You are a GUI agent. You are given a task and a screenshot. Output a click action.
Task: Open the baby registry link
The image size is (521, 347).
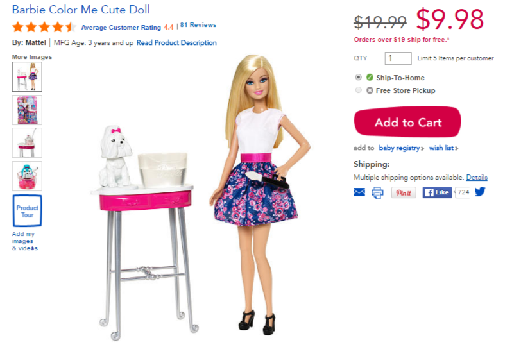point(401,148)
